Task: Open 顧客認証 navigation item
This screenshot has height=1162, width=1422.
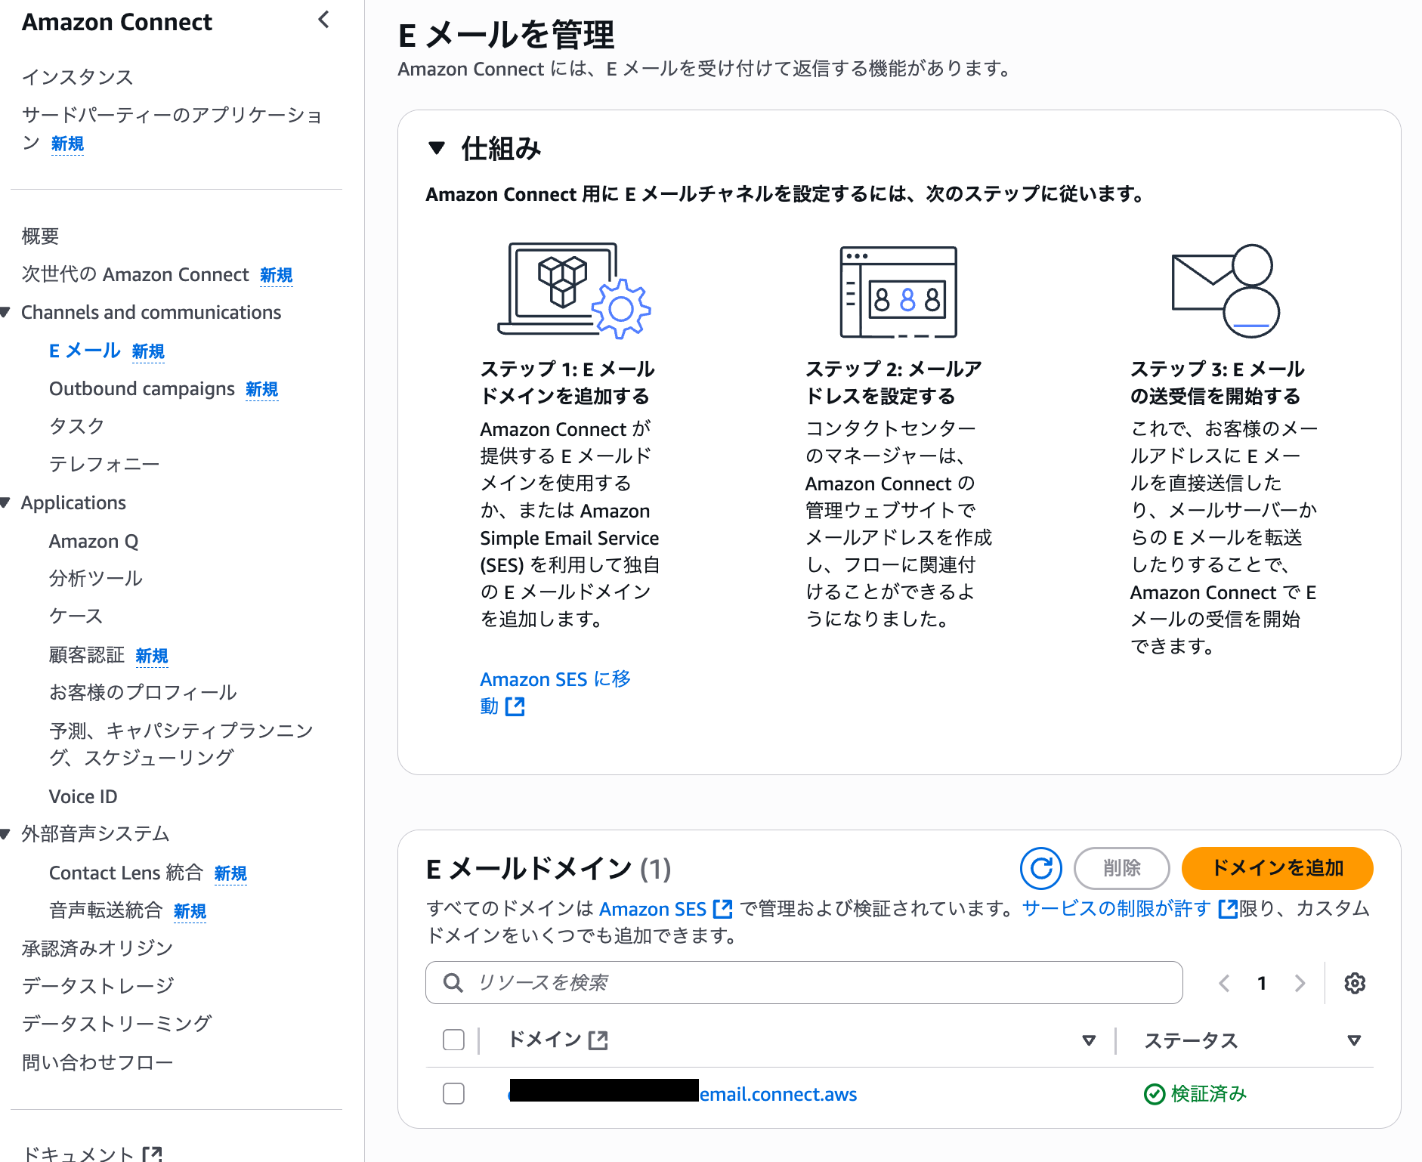Action: [x=87, y=655]
